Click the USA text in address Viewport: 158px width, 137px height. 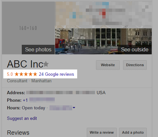coord(101,93)
